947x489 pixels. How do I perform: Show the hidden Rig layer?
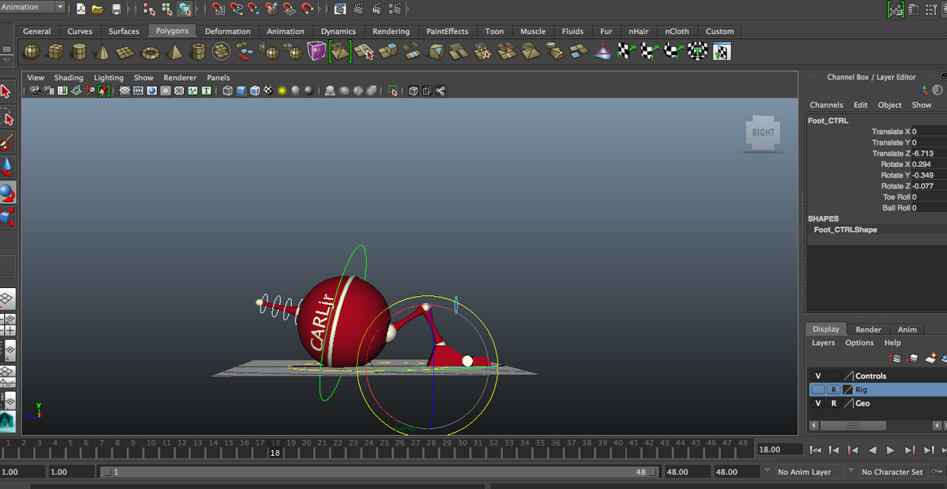tap(818, 390)
